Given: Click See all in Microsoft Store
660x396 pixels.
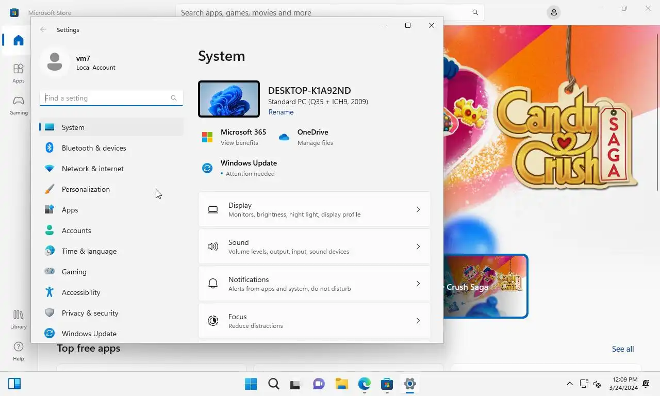Looking at the screenshot, I should pos(623,349).
